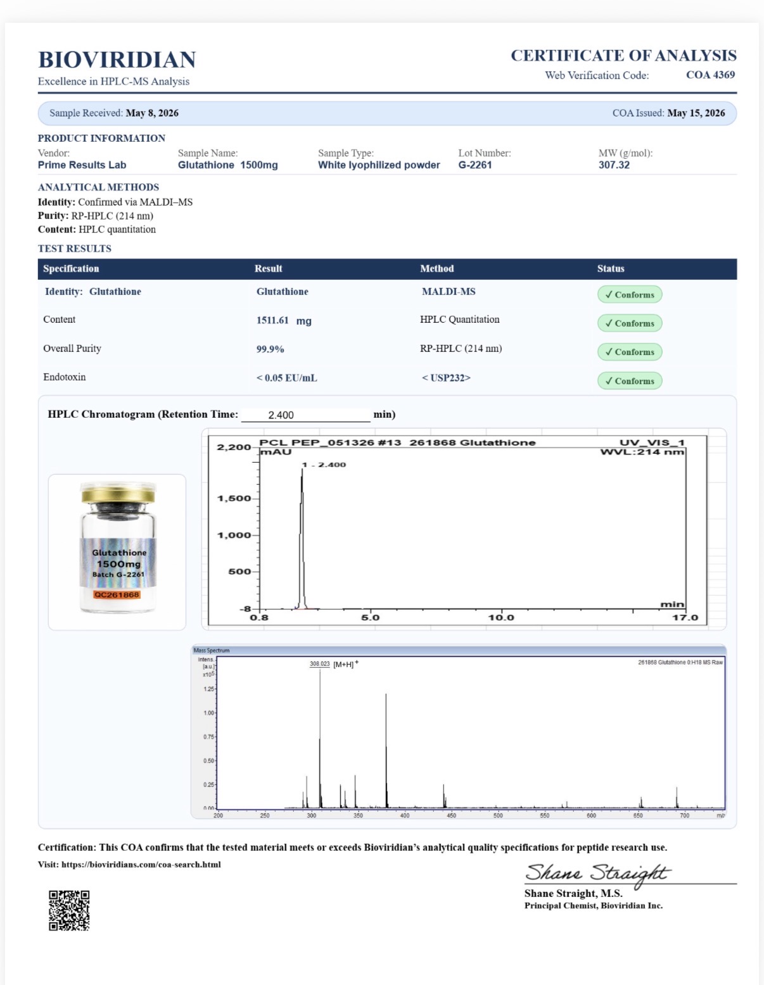Click the QR code at bottom left

tap(69, 910)
